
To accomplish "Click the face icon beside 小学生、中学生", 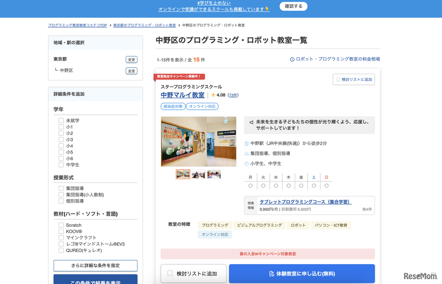I will coord(247,164).
